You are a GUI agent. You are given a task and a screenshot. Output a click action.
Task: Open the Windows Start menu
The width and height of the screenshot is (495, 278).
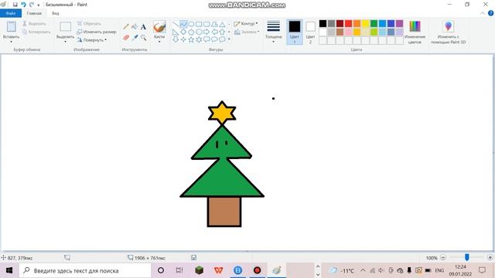click(x=9, y=270)
